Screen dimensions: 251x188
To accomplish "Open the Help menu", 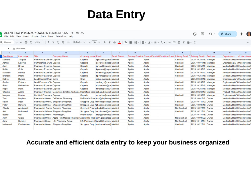I will pyautogui.click(x=71, y=36).
